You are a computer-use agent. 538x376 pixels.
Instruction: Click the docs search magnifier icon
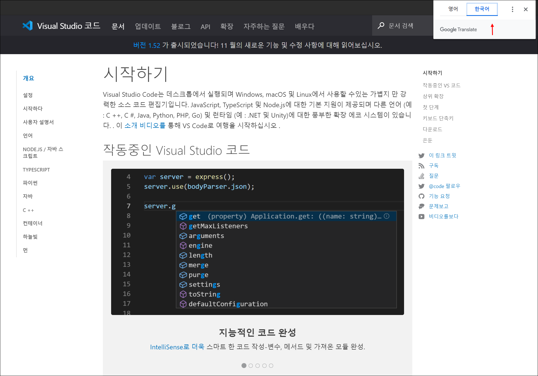tap(381, 26)
